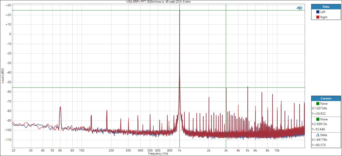Viewport: 342px width, 156px height.
Task: Click green square icon above X:2.99913k readout
Action: (318, 119)
